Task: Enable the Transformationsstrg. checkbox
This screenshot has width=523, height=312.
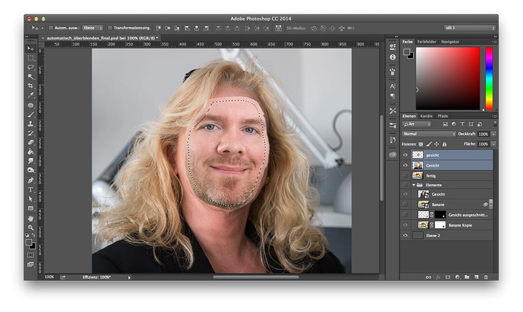Action: tap(110, 28)
